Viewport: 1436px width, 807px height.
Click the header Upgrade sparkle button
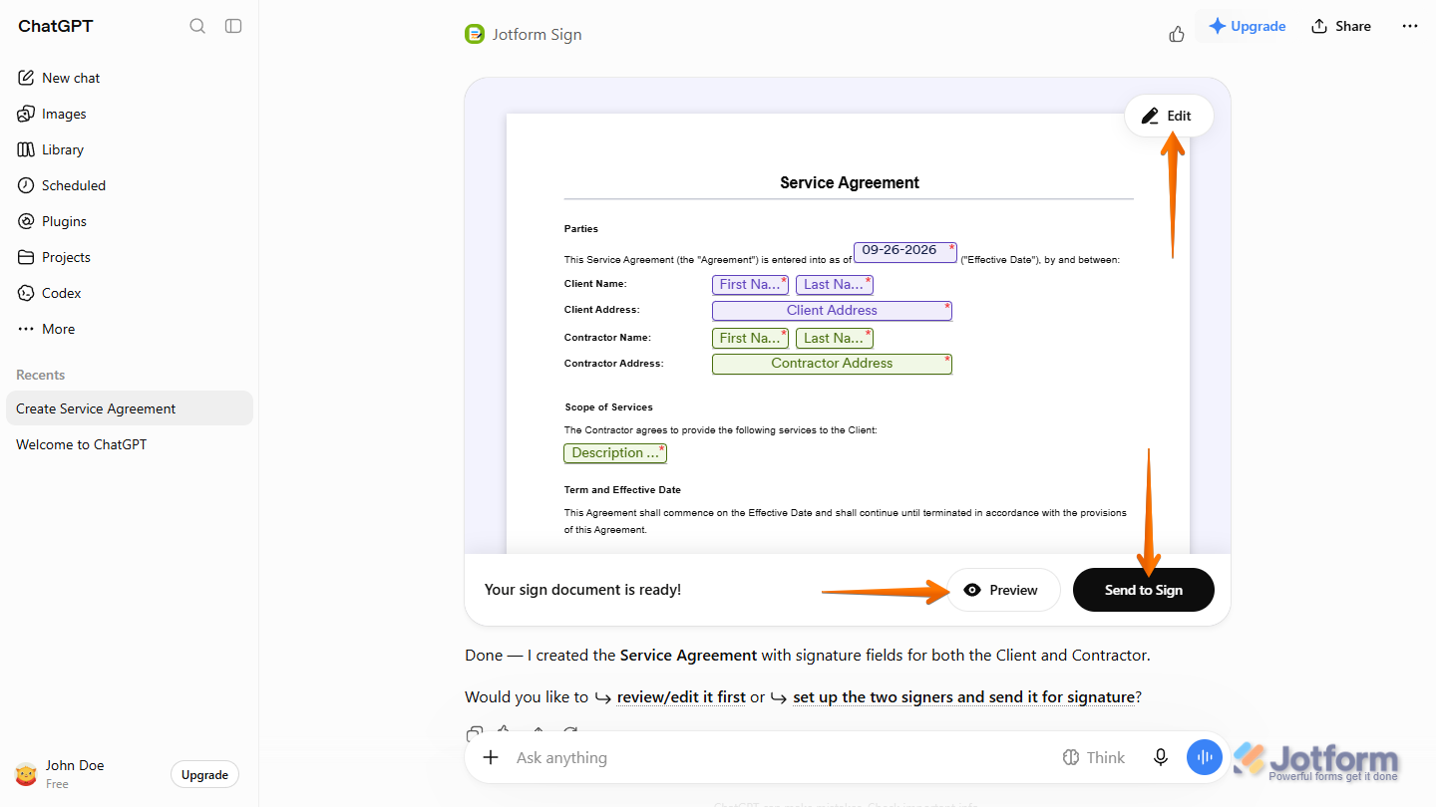[1248, 26]
